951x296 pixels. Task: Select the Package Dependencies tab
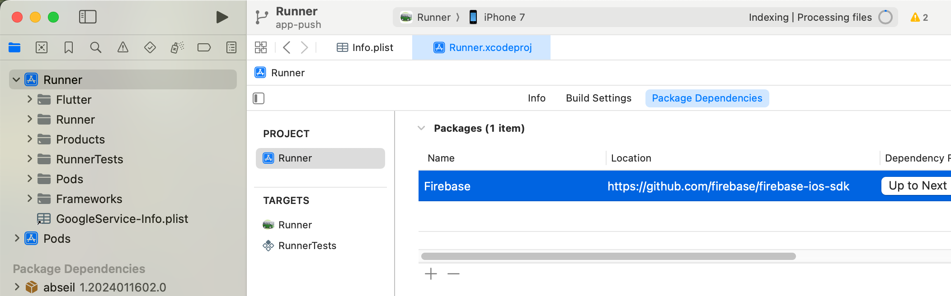707,98
